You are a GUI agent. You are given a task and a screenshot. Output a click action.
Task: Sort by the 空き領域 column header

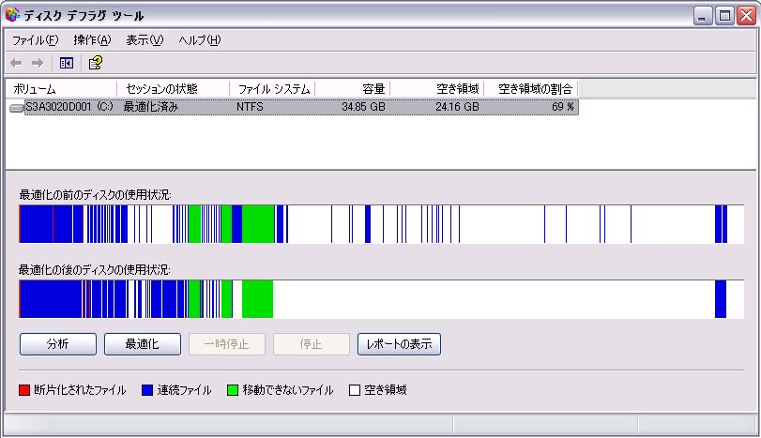437,89
